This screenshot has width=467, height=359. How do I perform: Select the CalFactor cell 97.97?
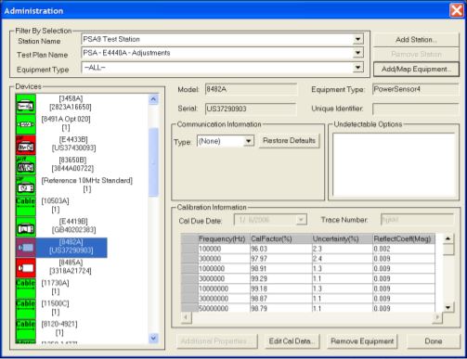tap(280, 259)
